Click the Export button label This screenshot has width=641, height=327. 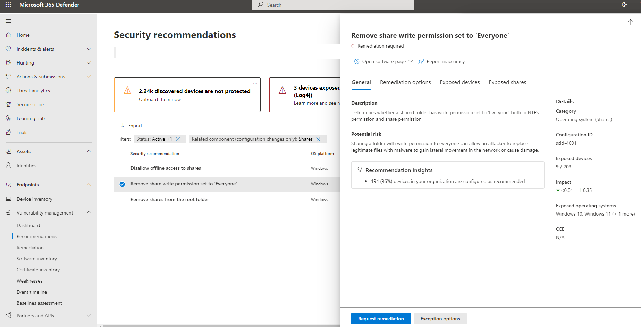(x=135, y=126)
